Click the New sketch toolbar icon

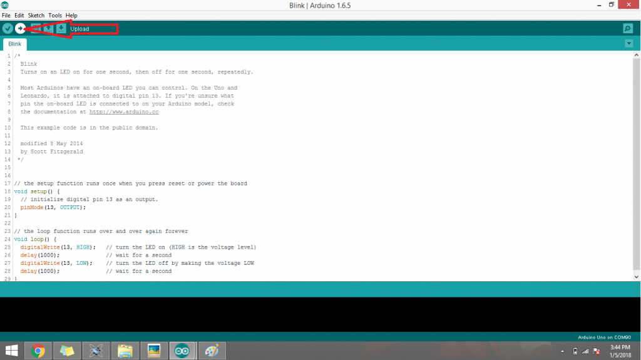(x=36, y=28)
